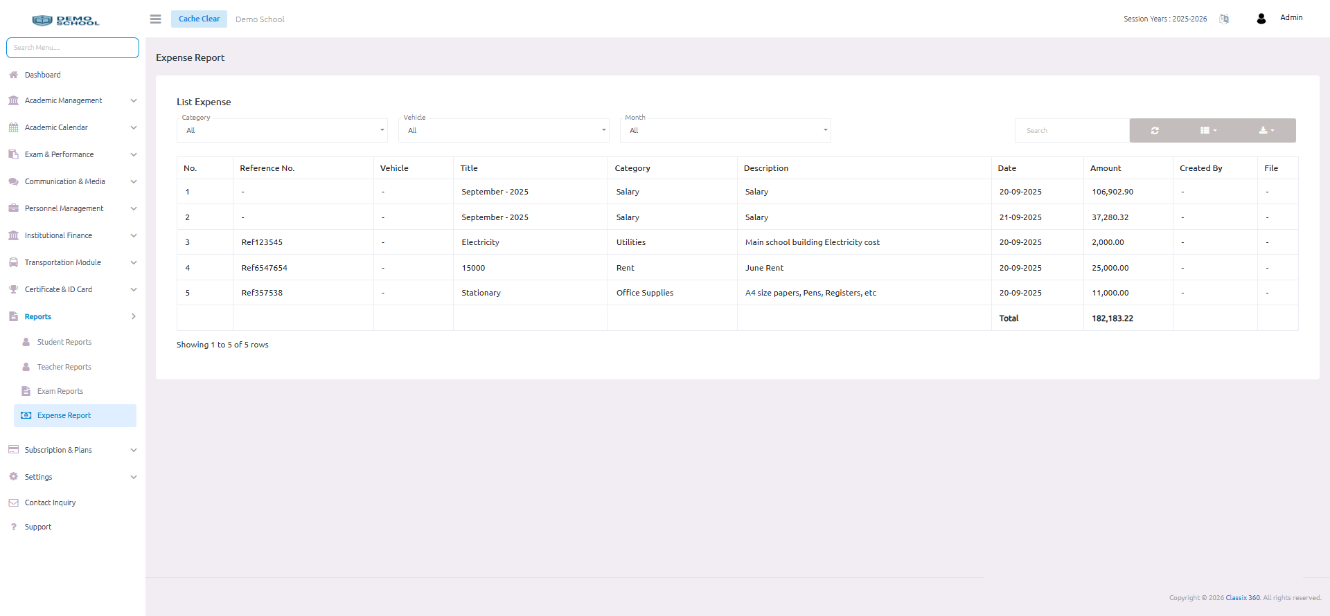Open the Month filter dropdown
The image size is (1330, 616).
(x=725, y=130)
